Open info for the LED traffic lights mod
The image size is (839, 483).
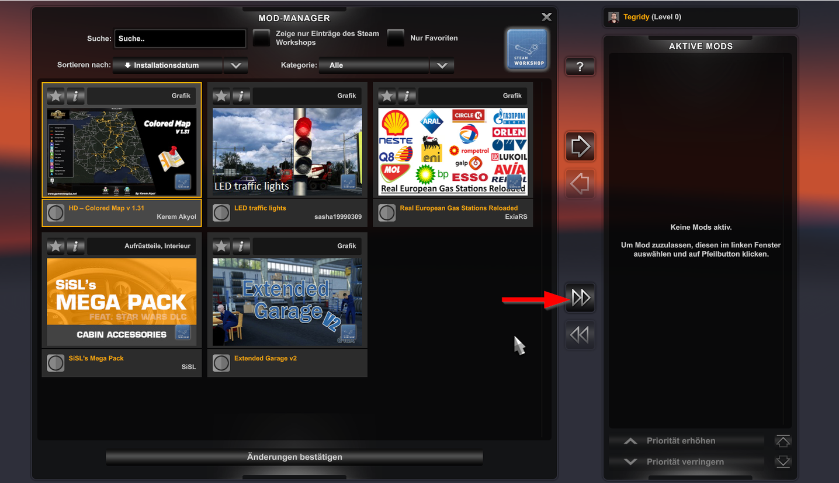point(241,95)
